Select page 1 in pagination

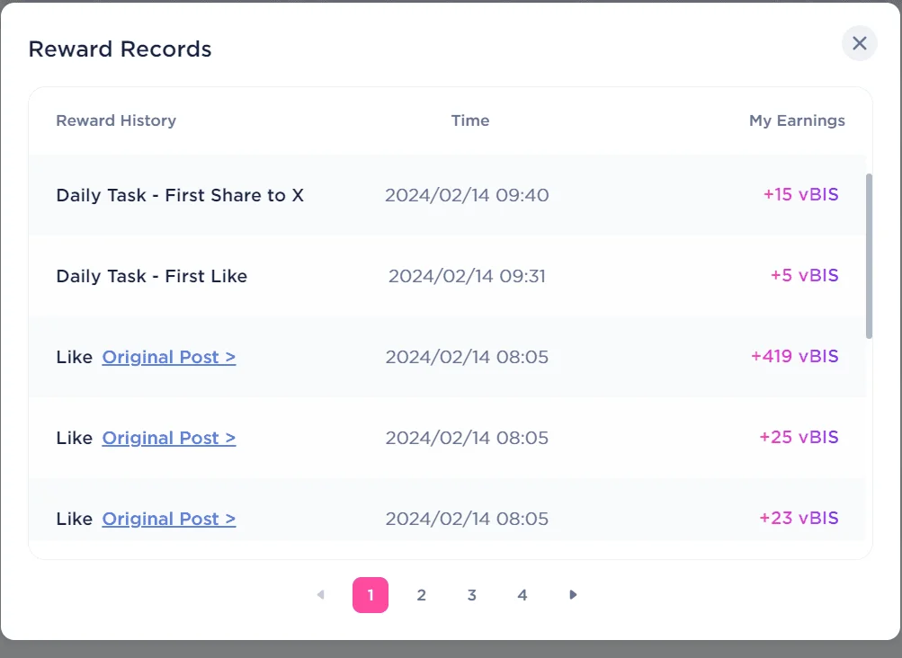point(371,595)
